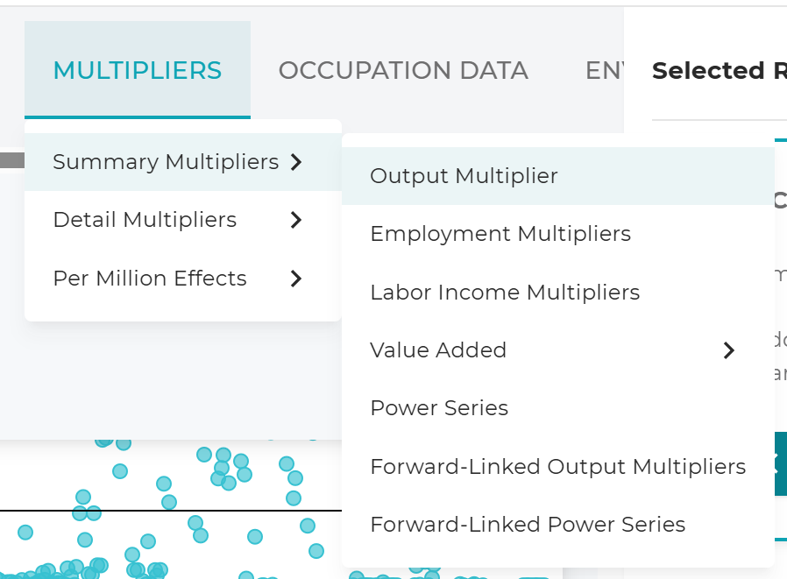Select Forward-Linked Power Series

528,524
